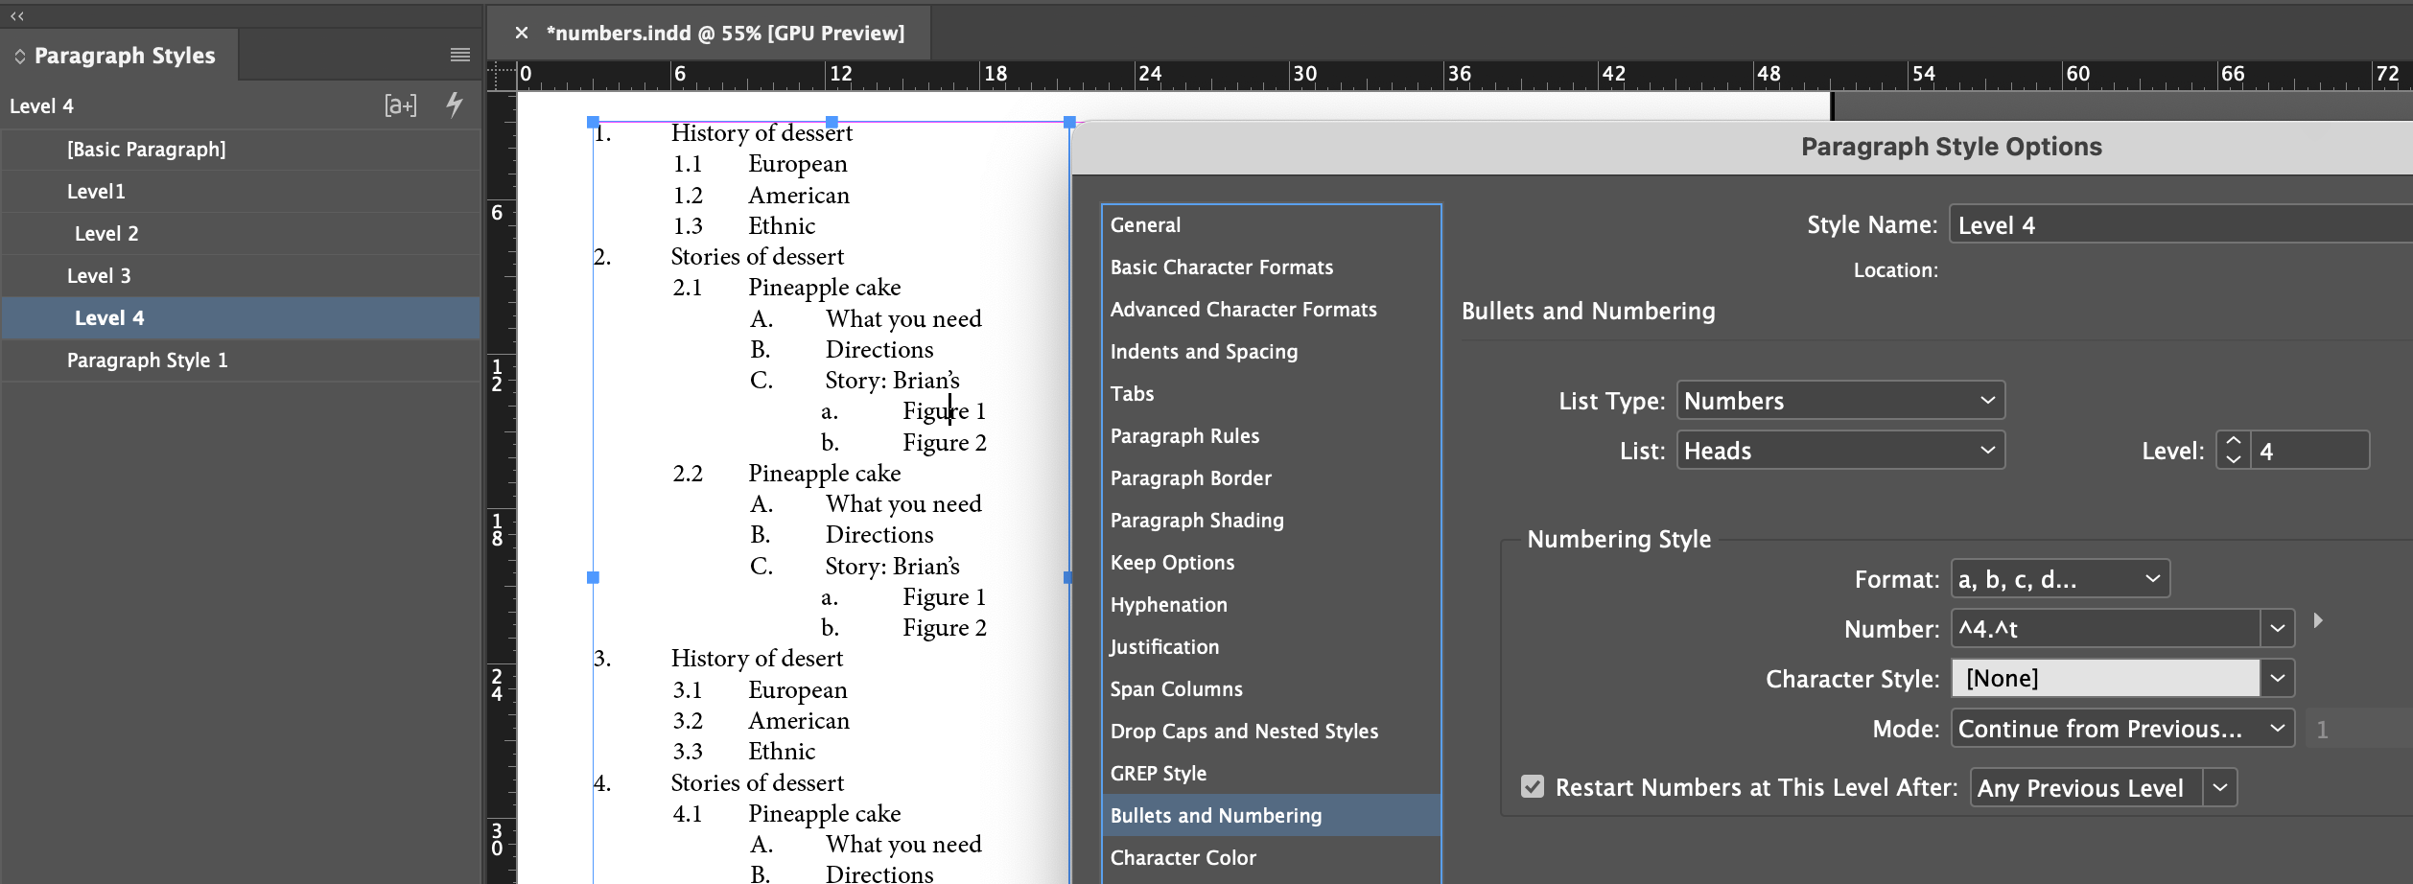Open the Format dropdown showing a, b, c, d
This screenshot has width=2413, height=884.
click(2057, 578)
